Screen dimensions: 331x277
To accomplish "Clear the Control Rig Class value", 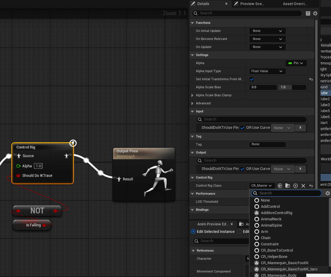I will pos(303,186).
